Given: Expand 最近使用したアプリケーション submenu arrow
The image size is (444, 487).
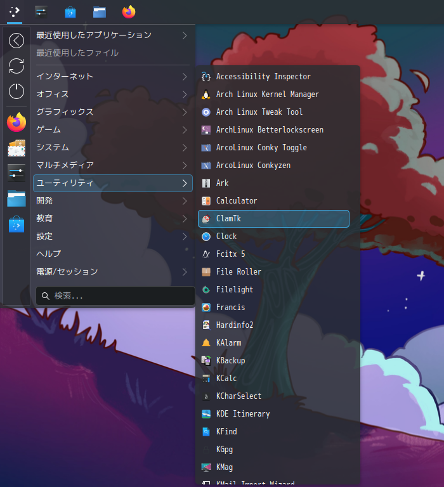Looking at the screenshot, I should coord(185,36).
